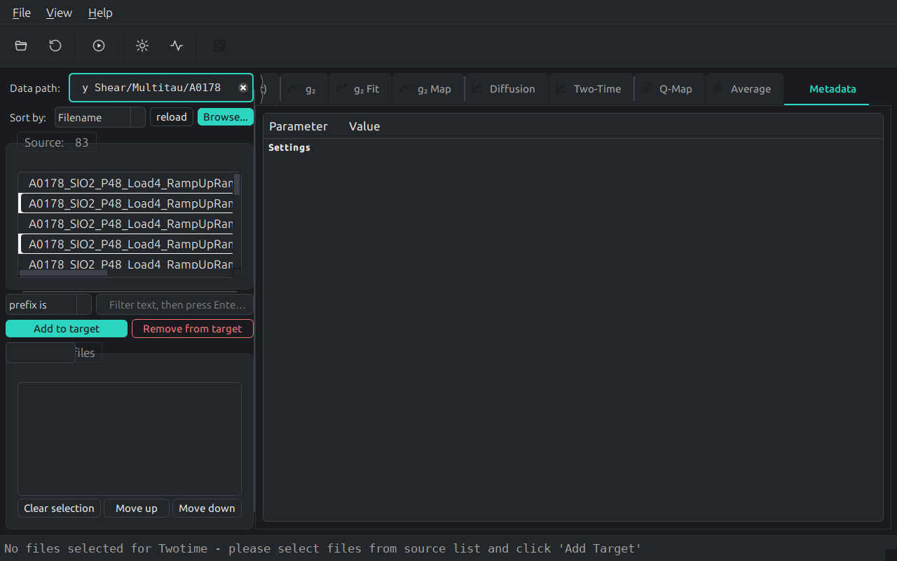The height and width of the screenshot is (561, 897).
Task: Click the reload button
Action: [172, 117]
